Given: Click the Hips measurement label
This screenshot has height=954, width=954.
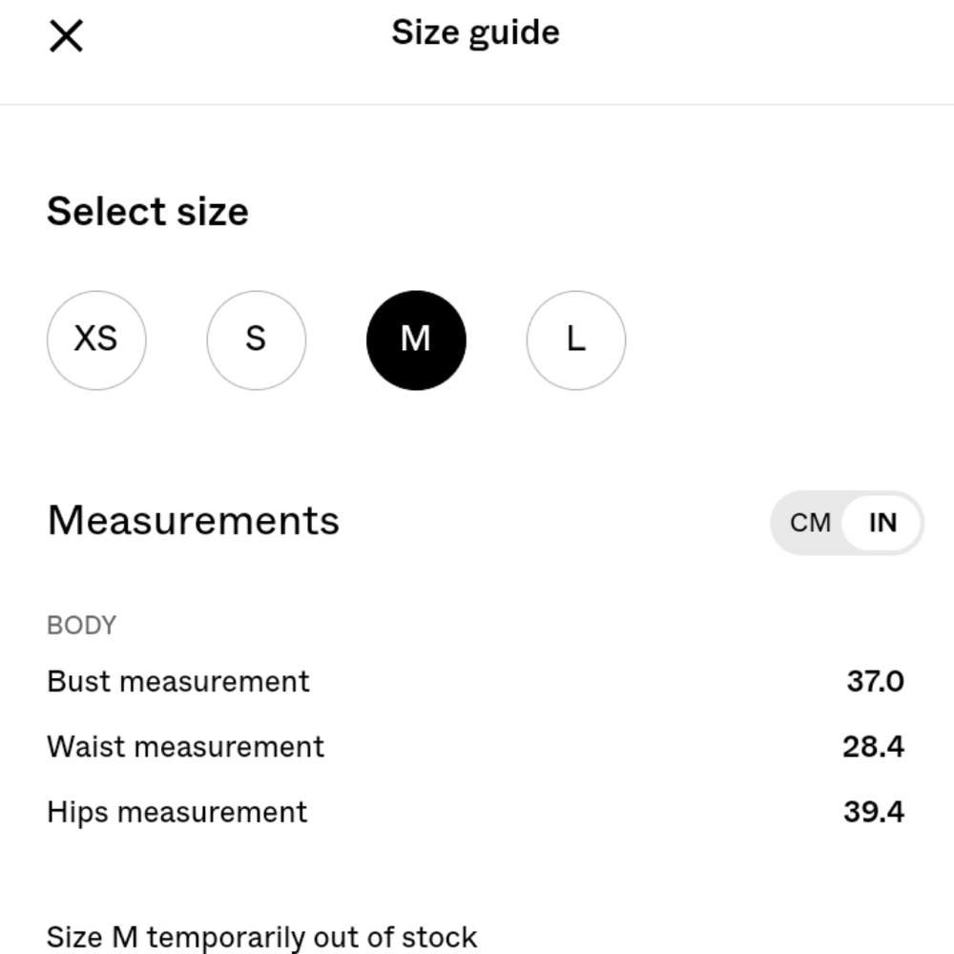Looking at the screenshot, I should click(177, 812).
